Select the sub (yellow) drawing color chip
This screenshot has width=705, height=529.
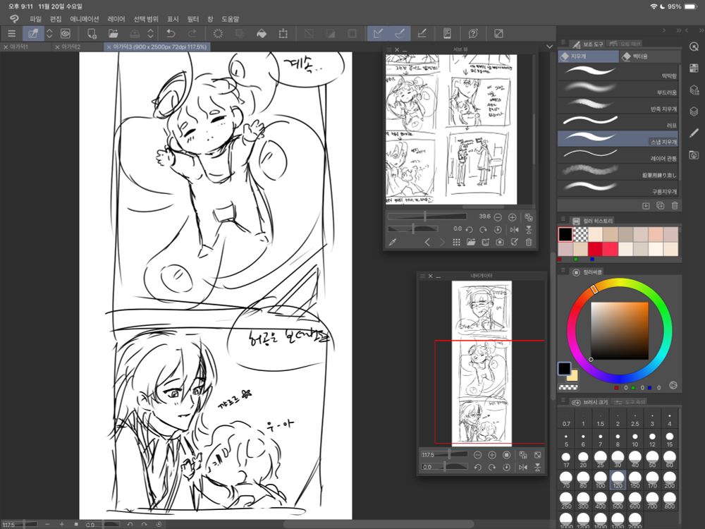572,375
